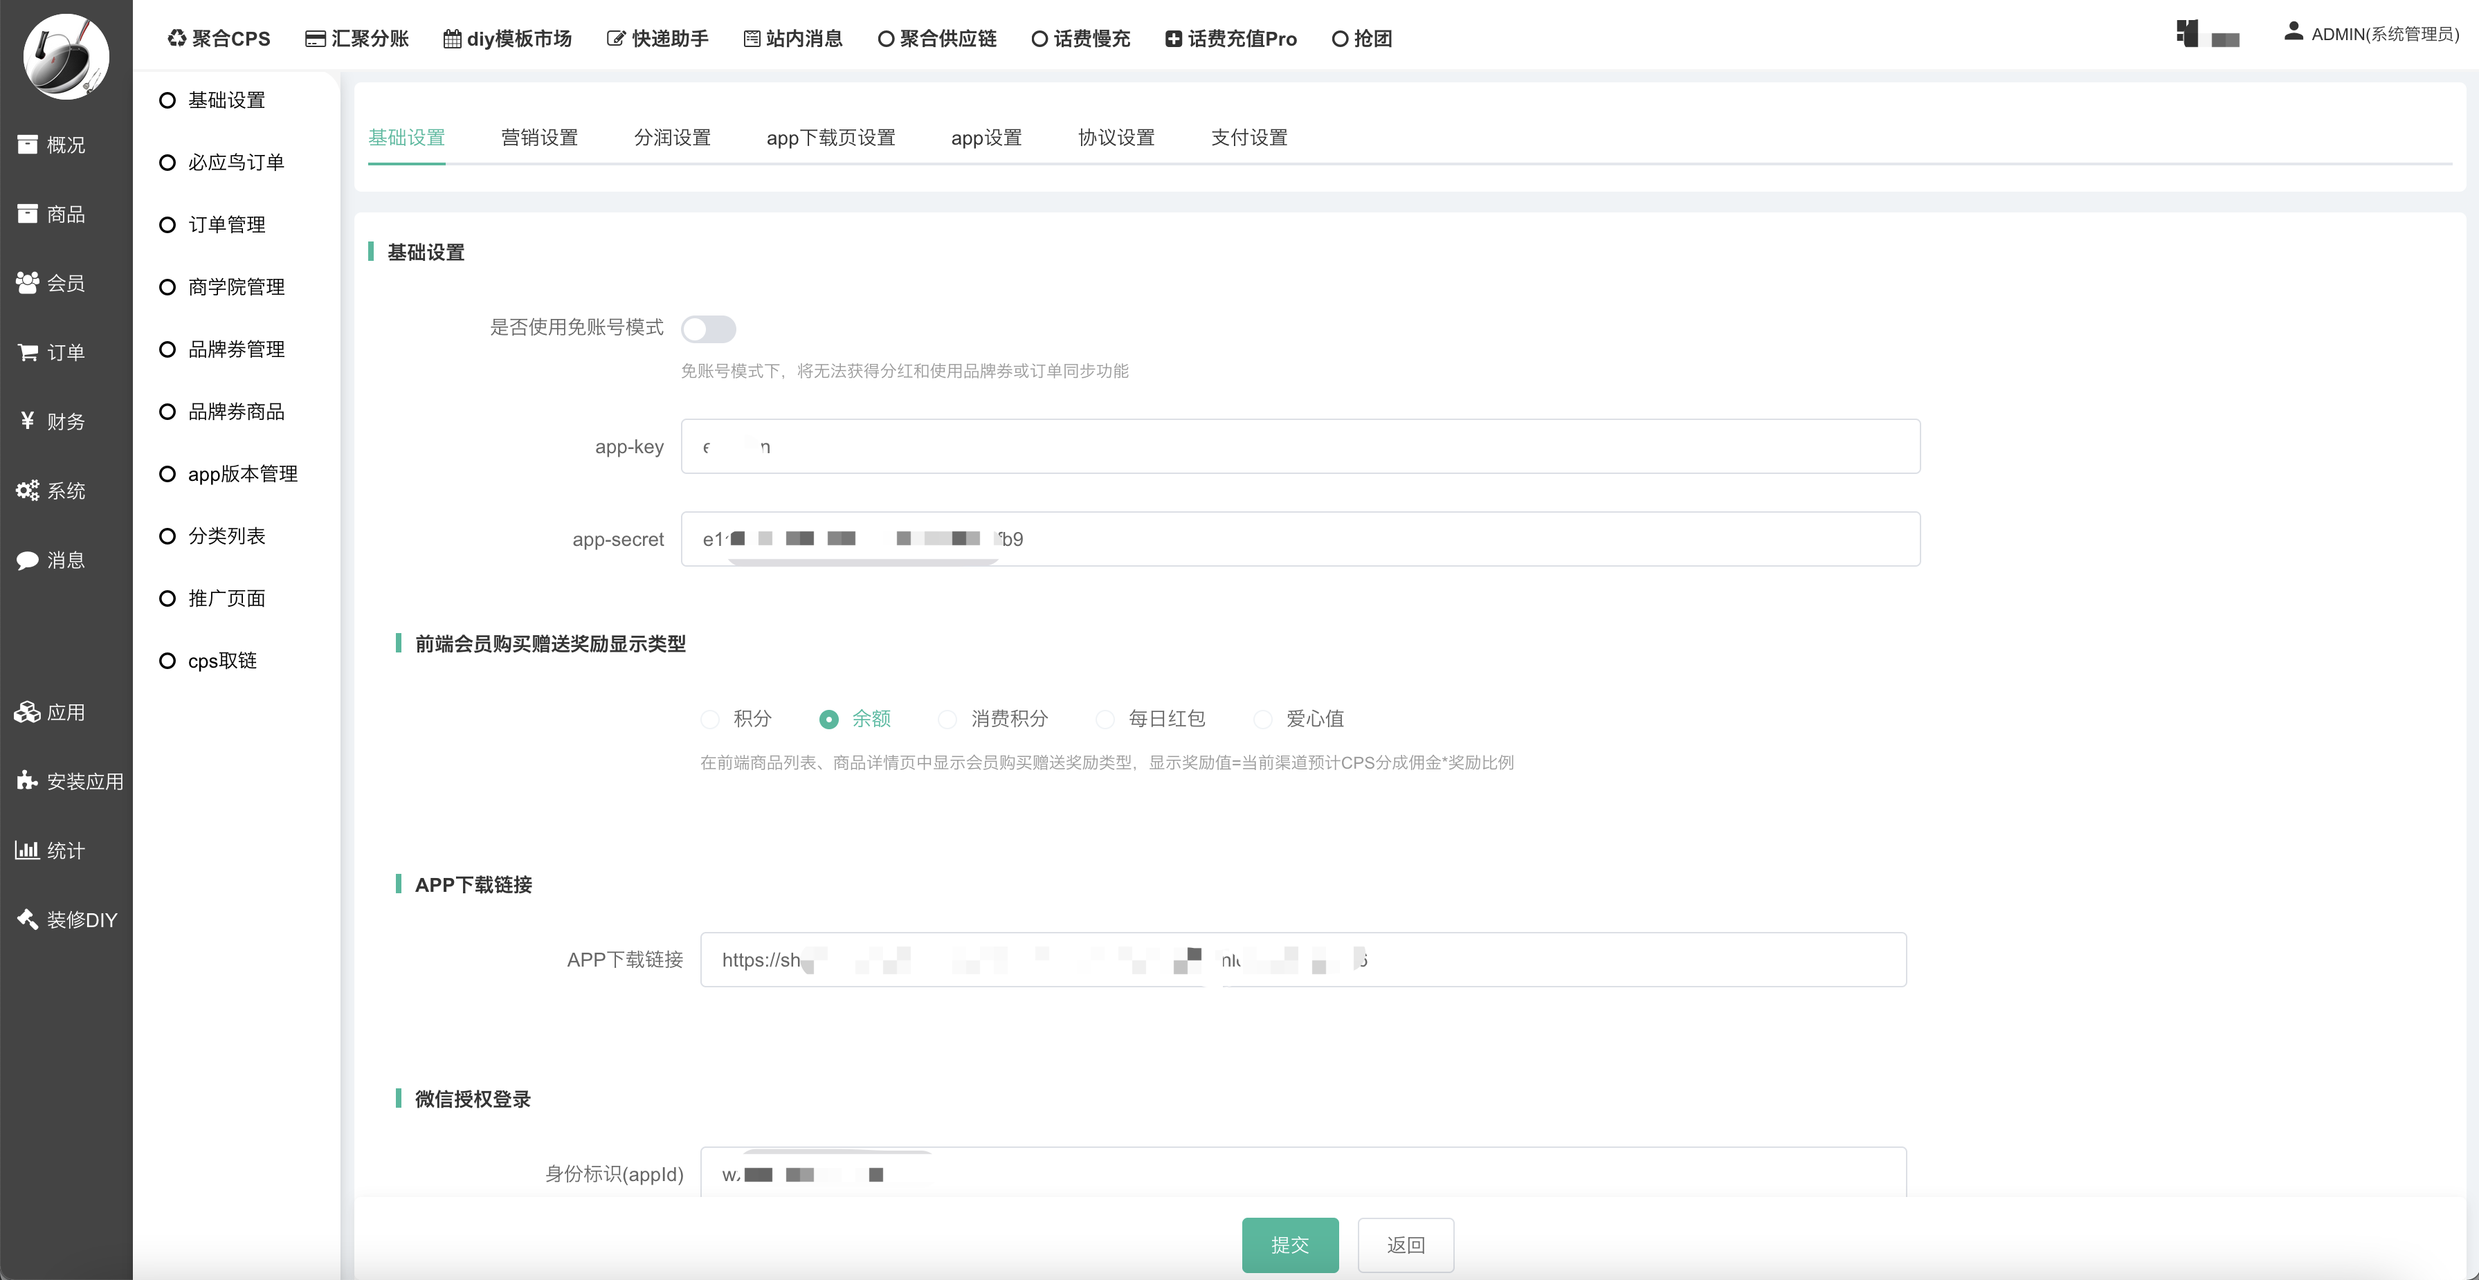Open 推广页面 in the submenu

[227, 598]
